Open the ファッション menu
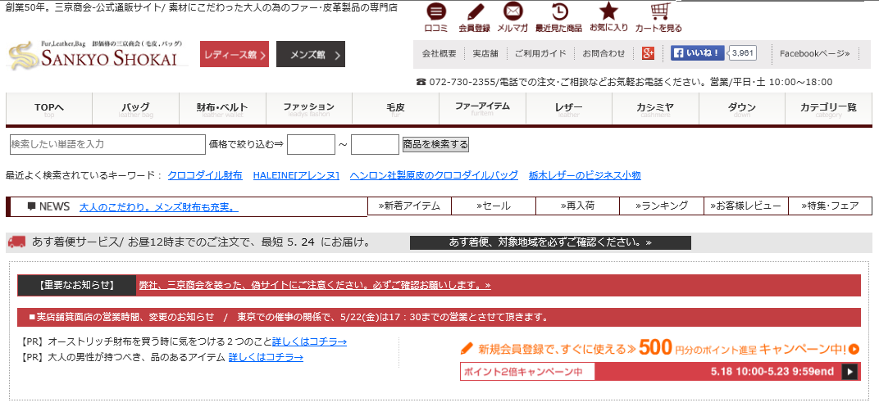 [309, 109]
